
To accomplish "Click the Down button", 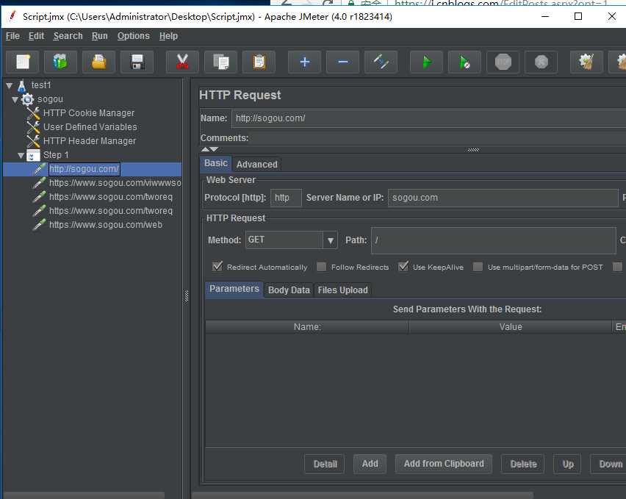I will pyautogui.click(x=609, y=464).
